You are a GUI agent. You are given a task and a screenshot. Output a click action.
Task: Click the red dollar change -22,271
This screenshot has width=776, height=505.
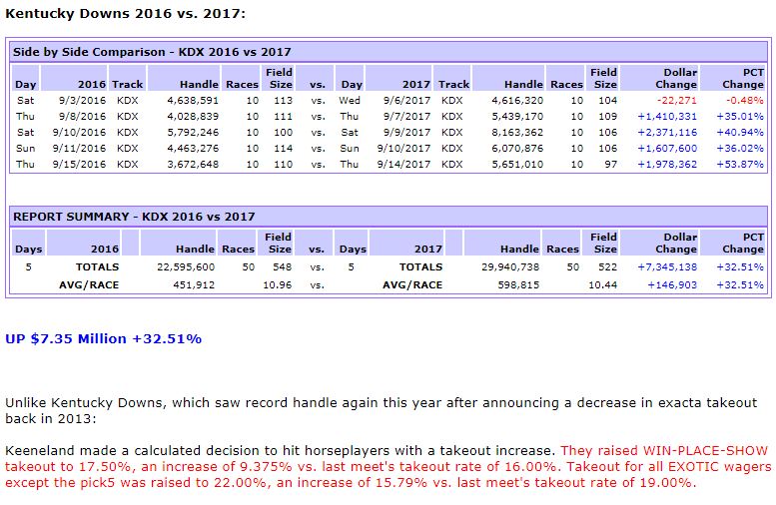point(676,101)
